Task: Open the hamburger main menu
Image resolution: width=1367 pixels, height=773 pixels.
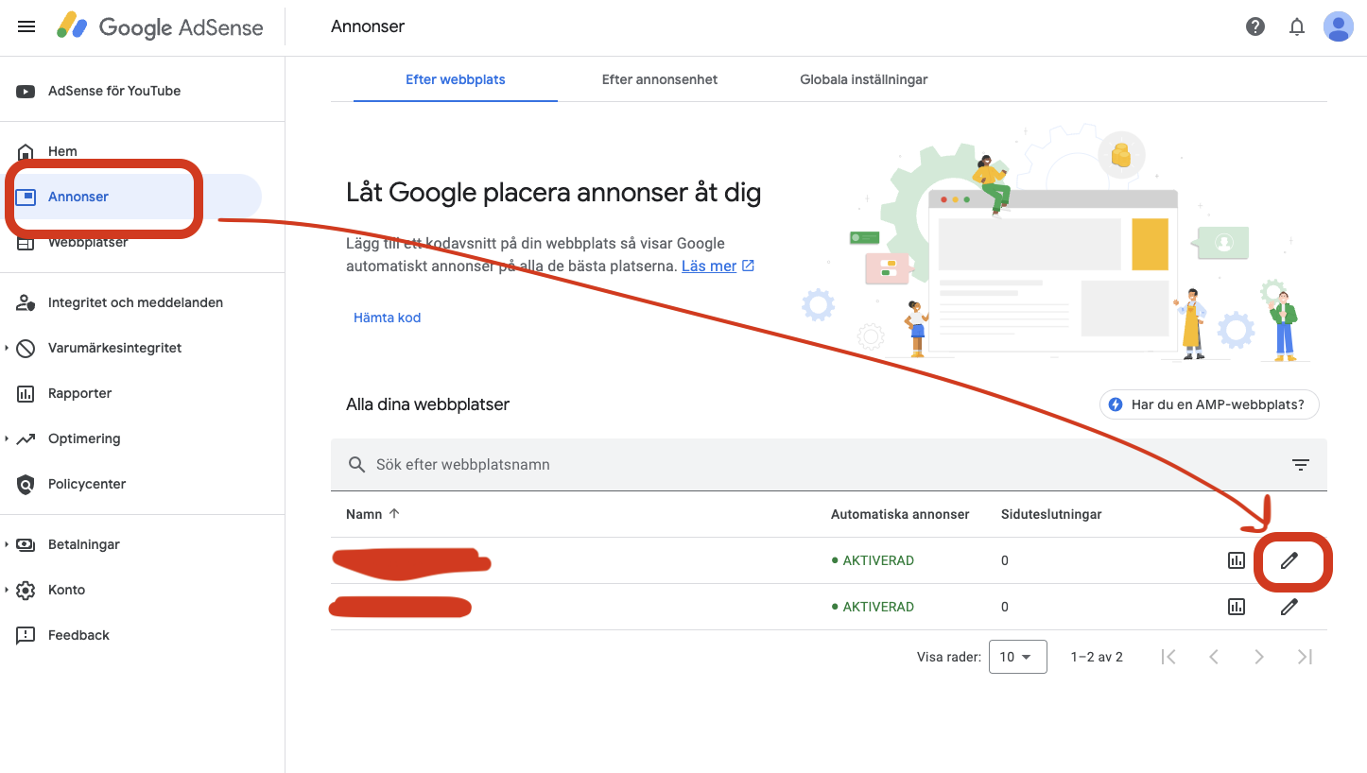Action: [26, 26]
